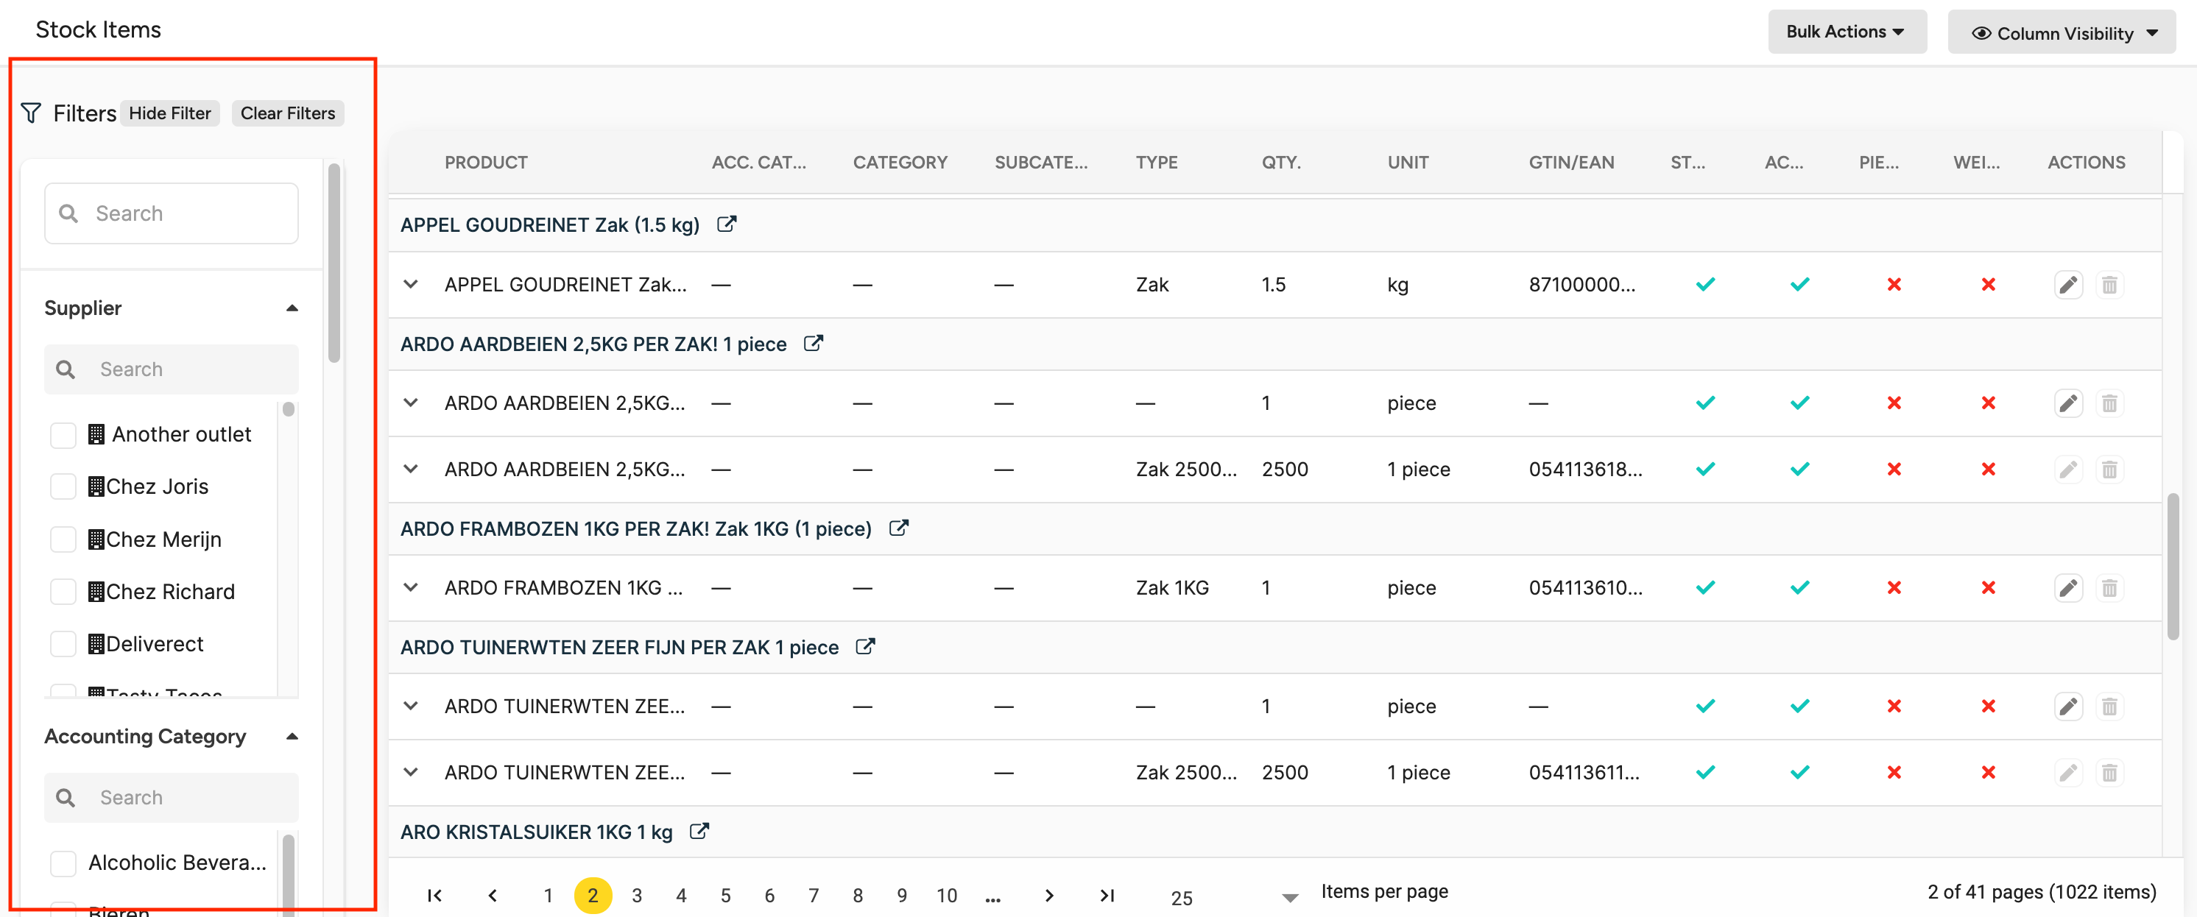Check the Deliverect supplier filter

(63, 644)
